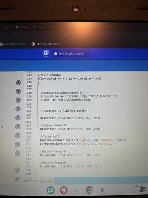Open the CEP Organization bookmark
The image size is (148, 198).
pyautogui.click(x=47, y=44)
